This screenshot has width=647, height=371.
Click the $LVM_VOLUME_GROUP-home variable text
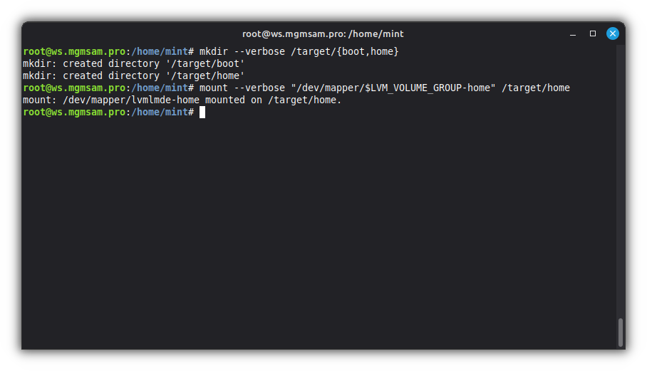pos(428,88)
